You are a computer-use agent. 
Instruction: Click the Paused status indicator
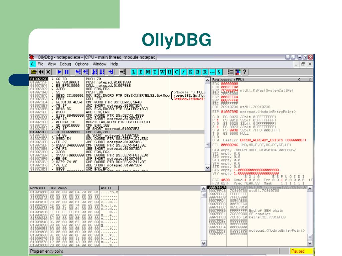[x=301, y=251]
